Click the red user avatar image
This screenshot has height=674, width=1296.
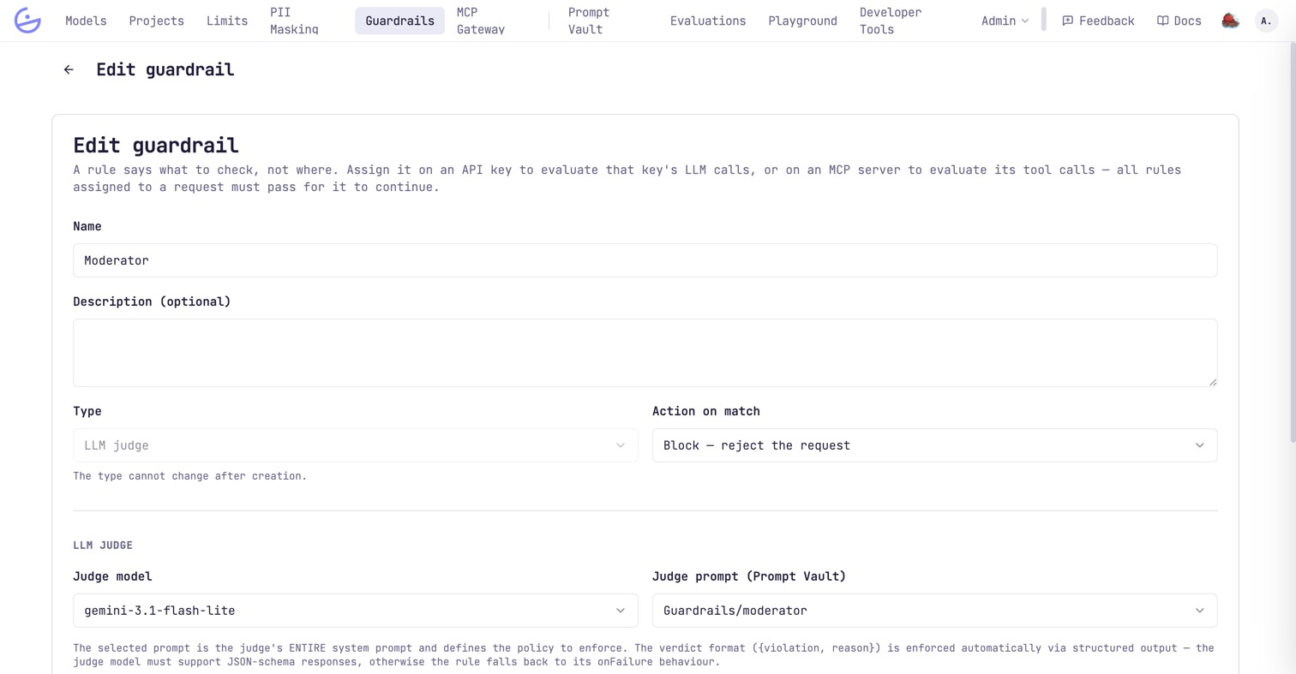(1231, 21)
